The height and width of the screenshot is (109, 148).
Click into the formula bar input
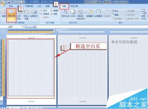click(x=92, y=27)
